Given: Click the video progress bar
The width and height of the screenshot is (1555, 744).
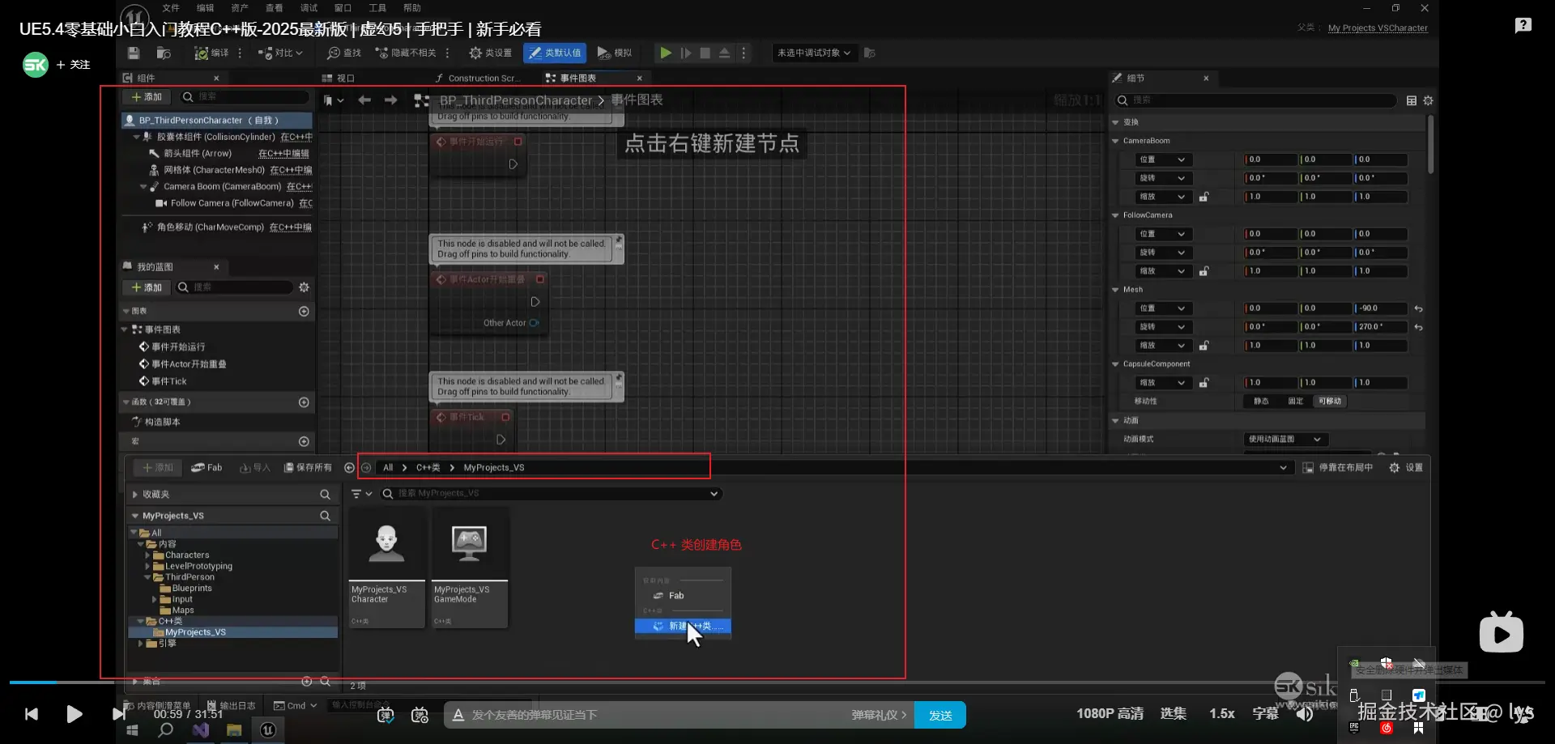Looking at the screenshot, I should (777, 682).
